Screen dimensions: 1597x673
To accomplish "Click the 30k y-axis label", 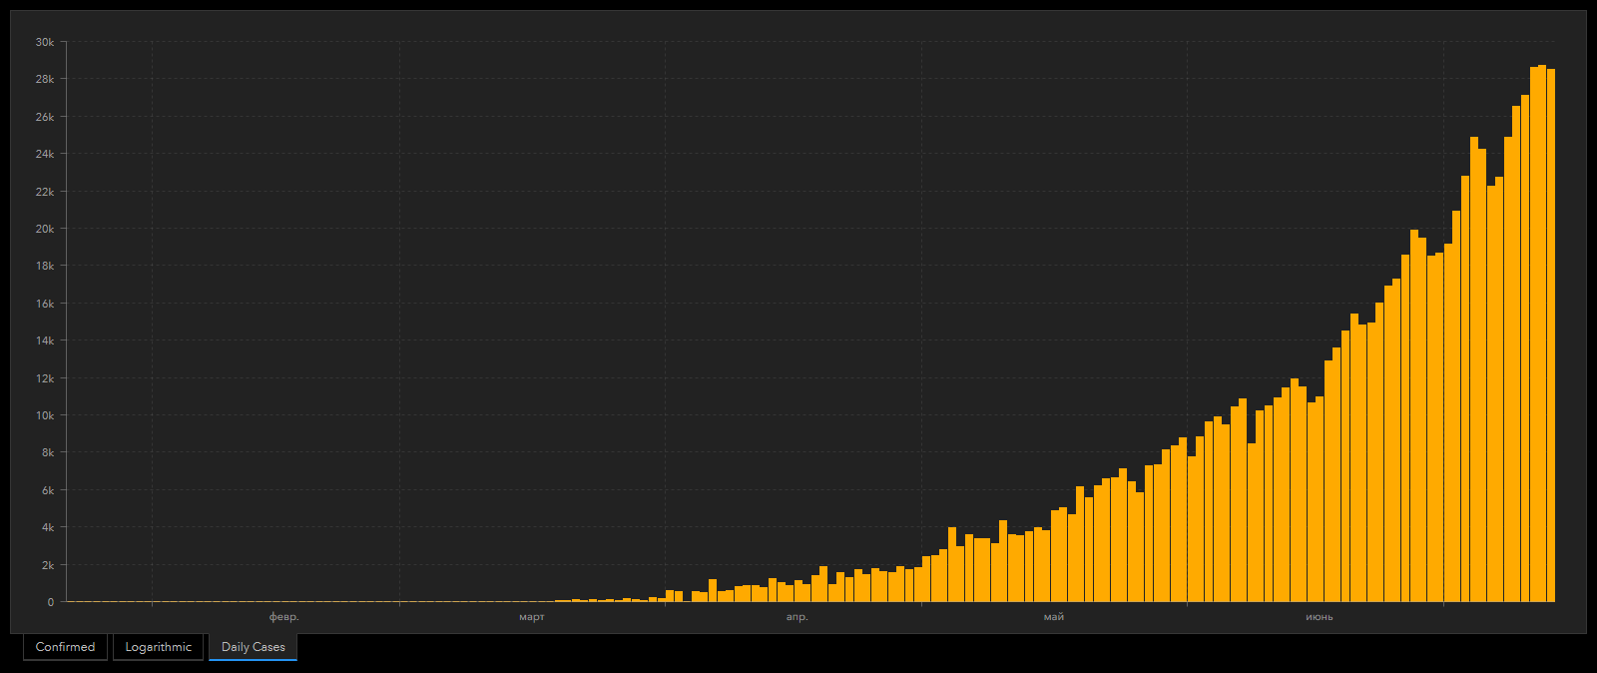I will point(45,42).
